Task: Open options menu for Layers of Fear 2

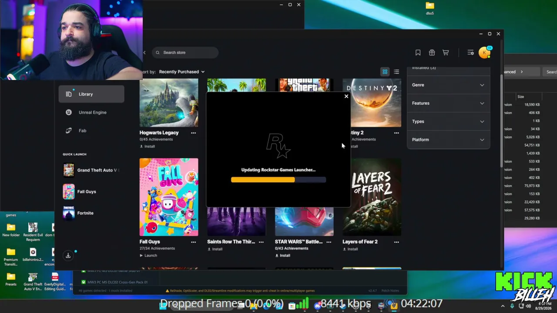Action: [x=396, y=242]
